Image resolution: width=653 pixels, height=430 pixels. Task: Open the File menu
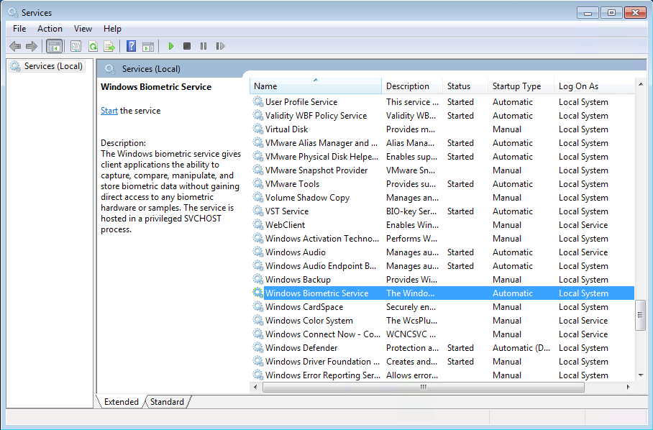(19, 29)
